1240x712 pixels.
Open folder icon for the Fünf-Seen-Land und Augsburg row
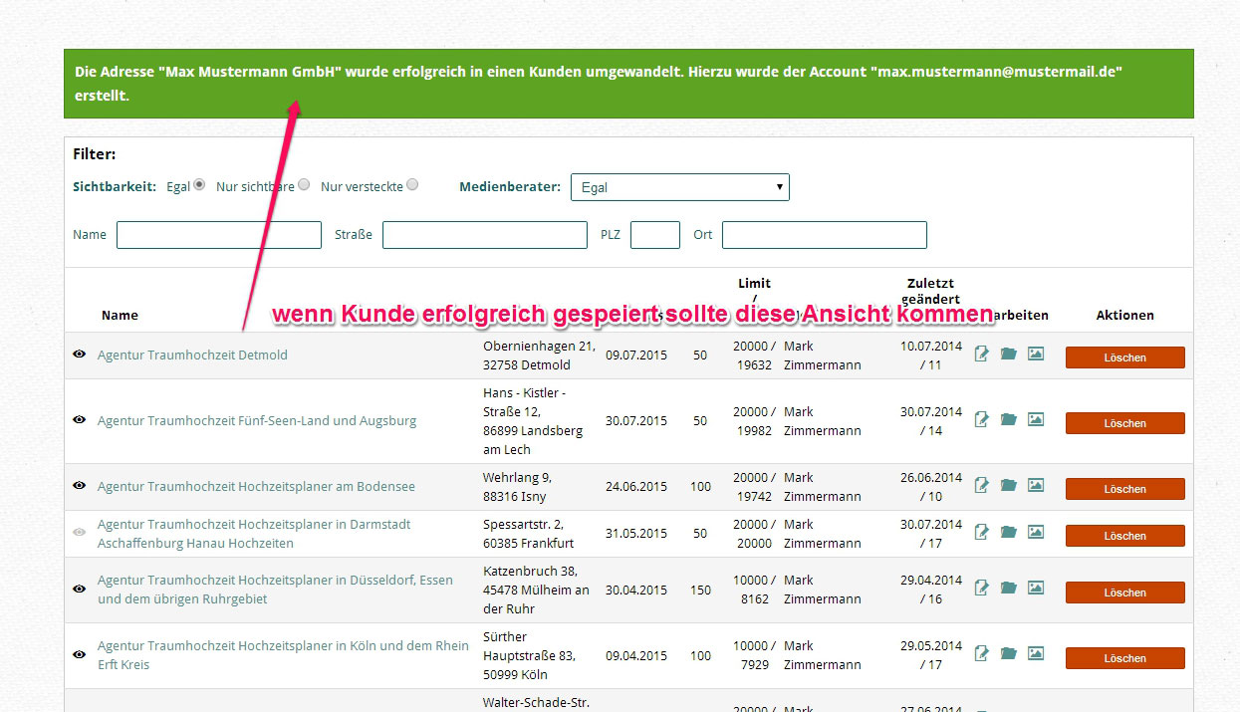click(1008, 420)
